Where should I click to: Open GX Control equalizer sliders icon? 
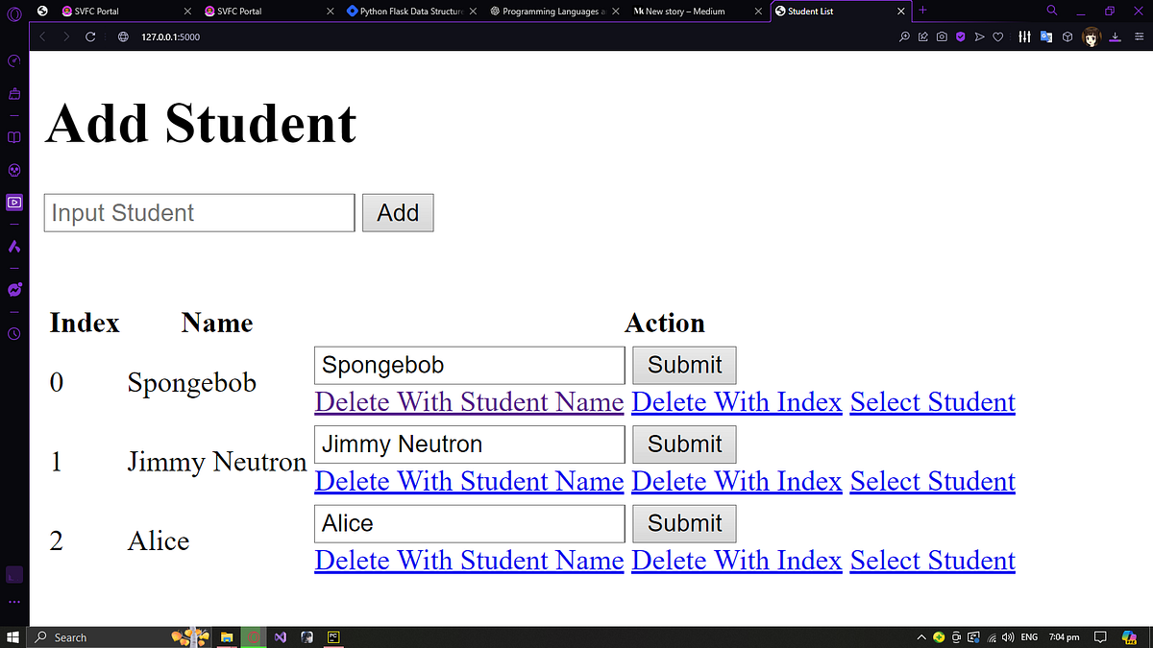tap(1024, 36)
